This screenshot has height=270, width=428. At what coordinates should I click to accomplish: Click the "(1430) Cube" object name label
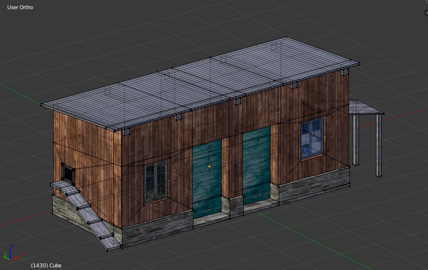[x=46, y=265]
